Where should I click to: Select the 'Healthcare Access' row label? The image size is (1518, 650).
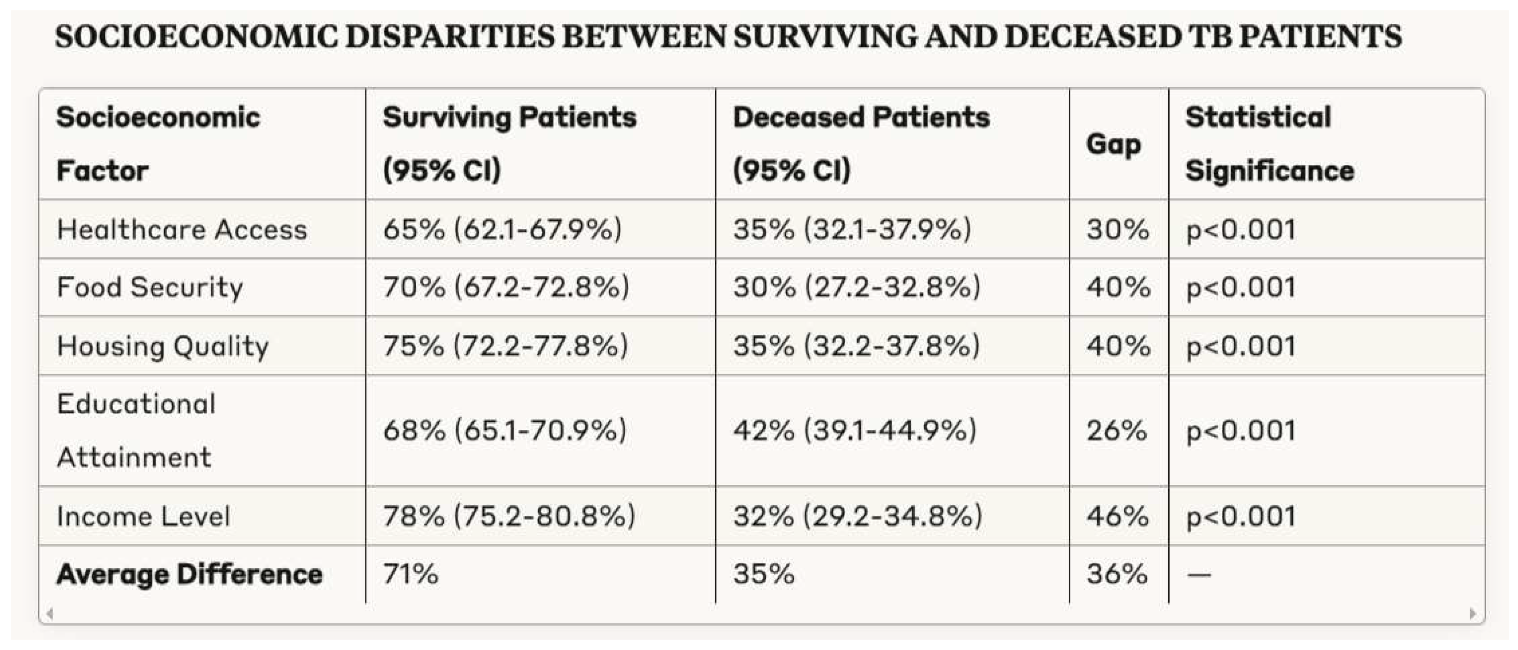[x=182, y=229]
